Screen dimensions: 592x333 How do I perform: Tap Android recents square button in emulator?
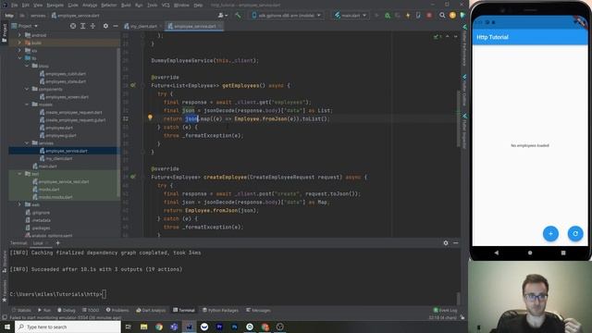click(x=563, y=253)
